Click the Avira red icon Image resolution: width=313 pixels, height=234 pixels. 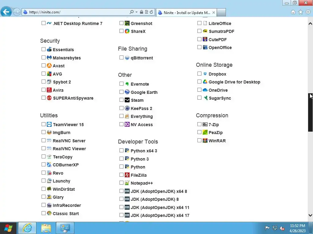[49, 90]
